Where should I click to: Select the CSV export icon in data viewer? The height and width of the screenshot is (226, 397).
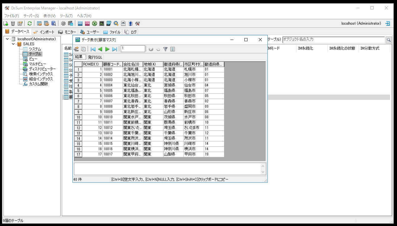click(76, 49)
